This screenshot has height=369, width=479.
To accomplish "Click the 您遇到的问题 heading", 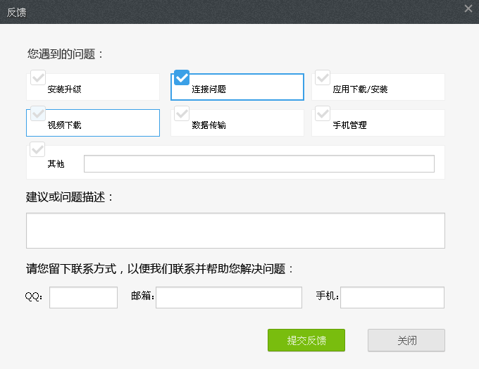I will (x=66, y=54).
